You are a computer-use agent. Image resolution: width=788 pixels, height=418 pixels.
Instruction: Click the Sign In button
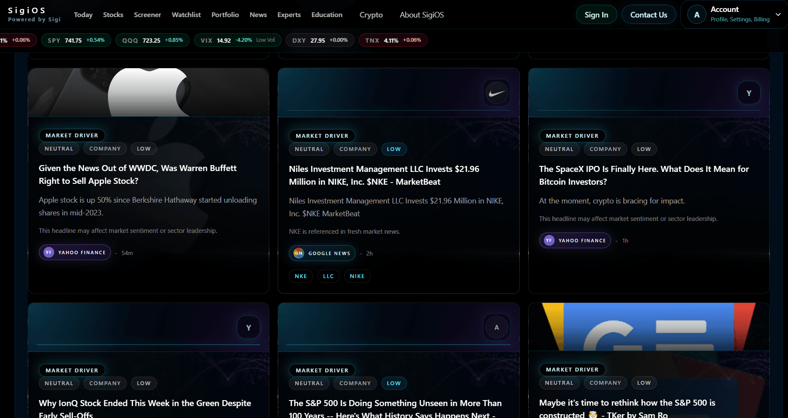point(596,15)
